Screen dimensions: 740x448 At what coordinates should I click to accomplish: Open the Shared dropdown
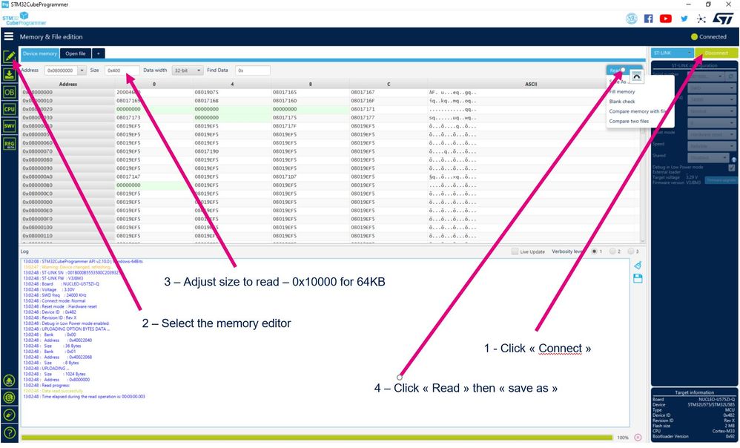tap(709, 157)
